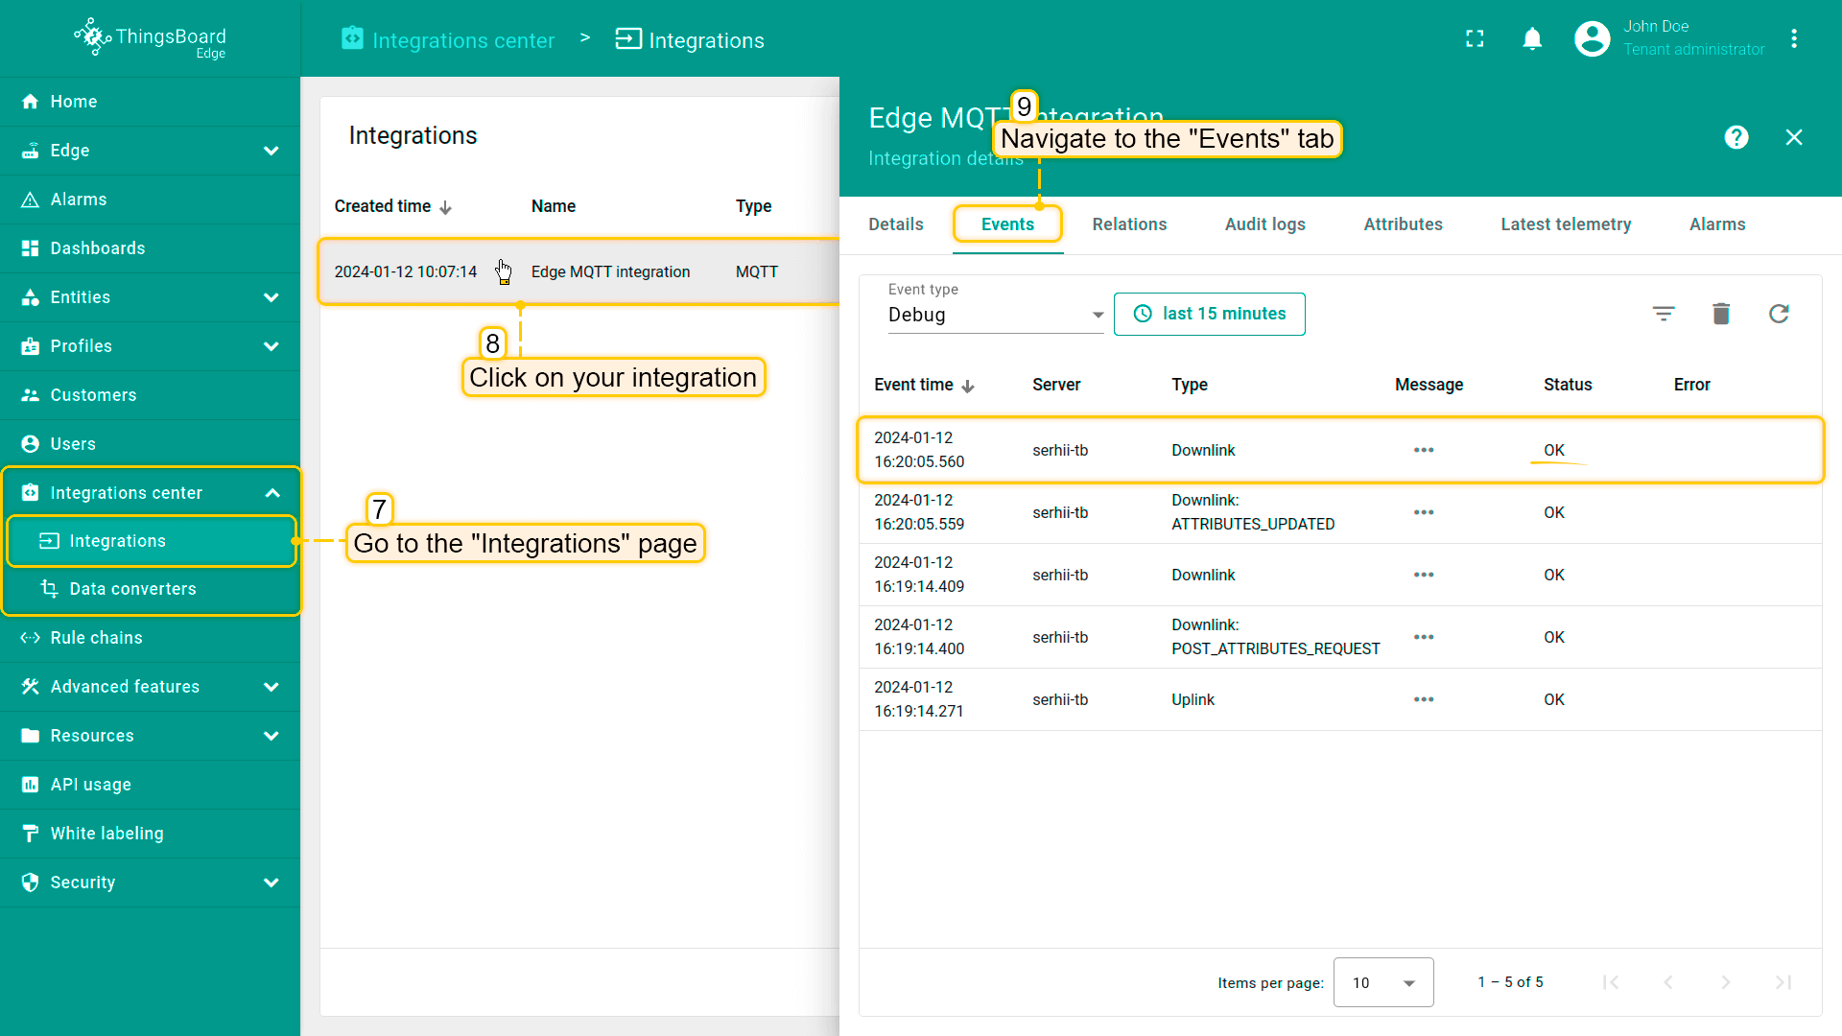Clear events with the trash icon
The image size is (1842, 1036).
pyautogui.click(x=1721, y=314)
